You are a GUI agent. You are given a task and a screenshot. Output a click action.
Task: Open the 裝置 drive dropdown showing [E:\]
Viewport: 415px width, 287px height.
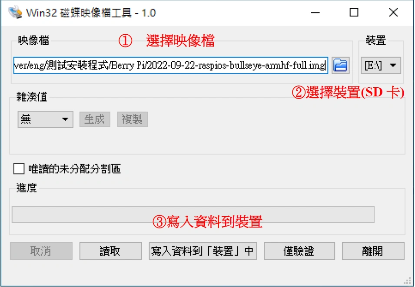tap(381, 65)
